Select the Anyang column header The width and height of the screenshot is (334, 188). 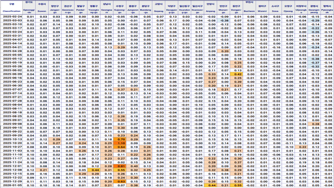[211, 8]
